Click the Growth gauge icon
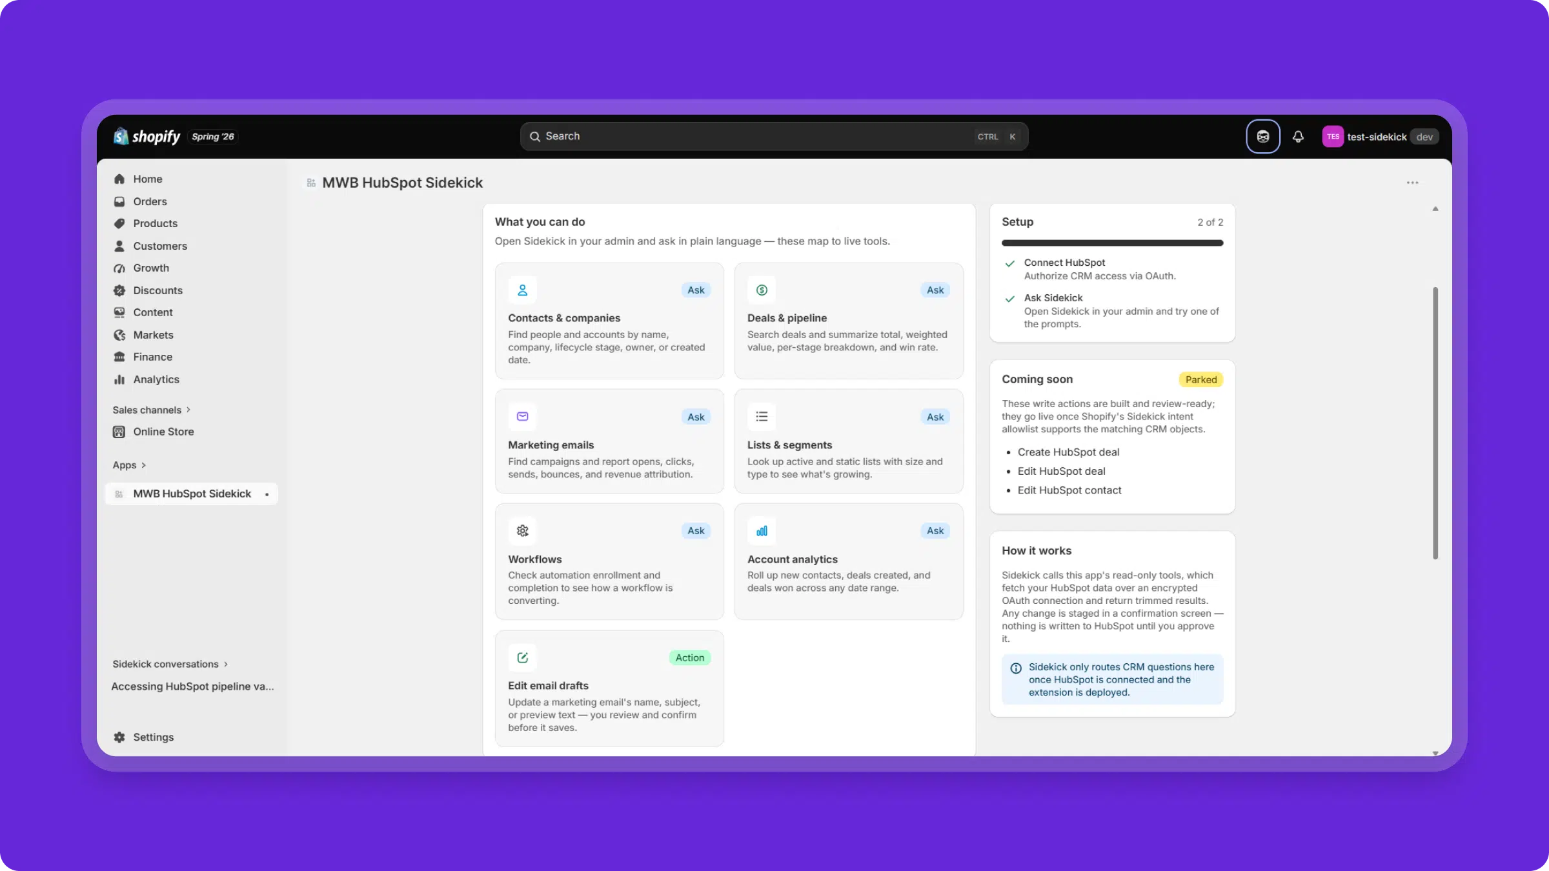 coord(119,268)
